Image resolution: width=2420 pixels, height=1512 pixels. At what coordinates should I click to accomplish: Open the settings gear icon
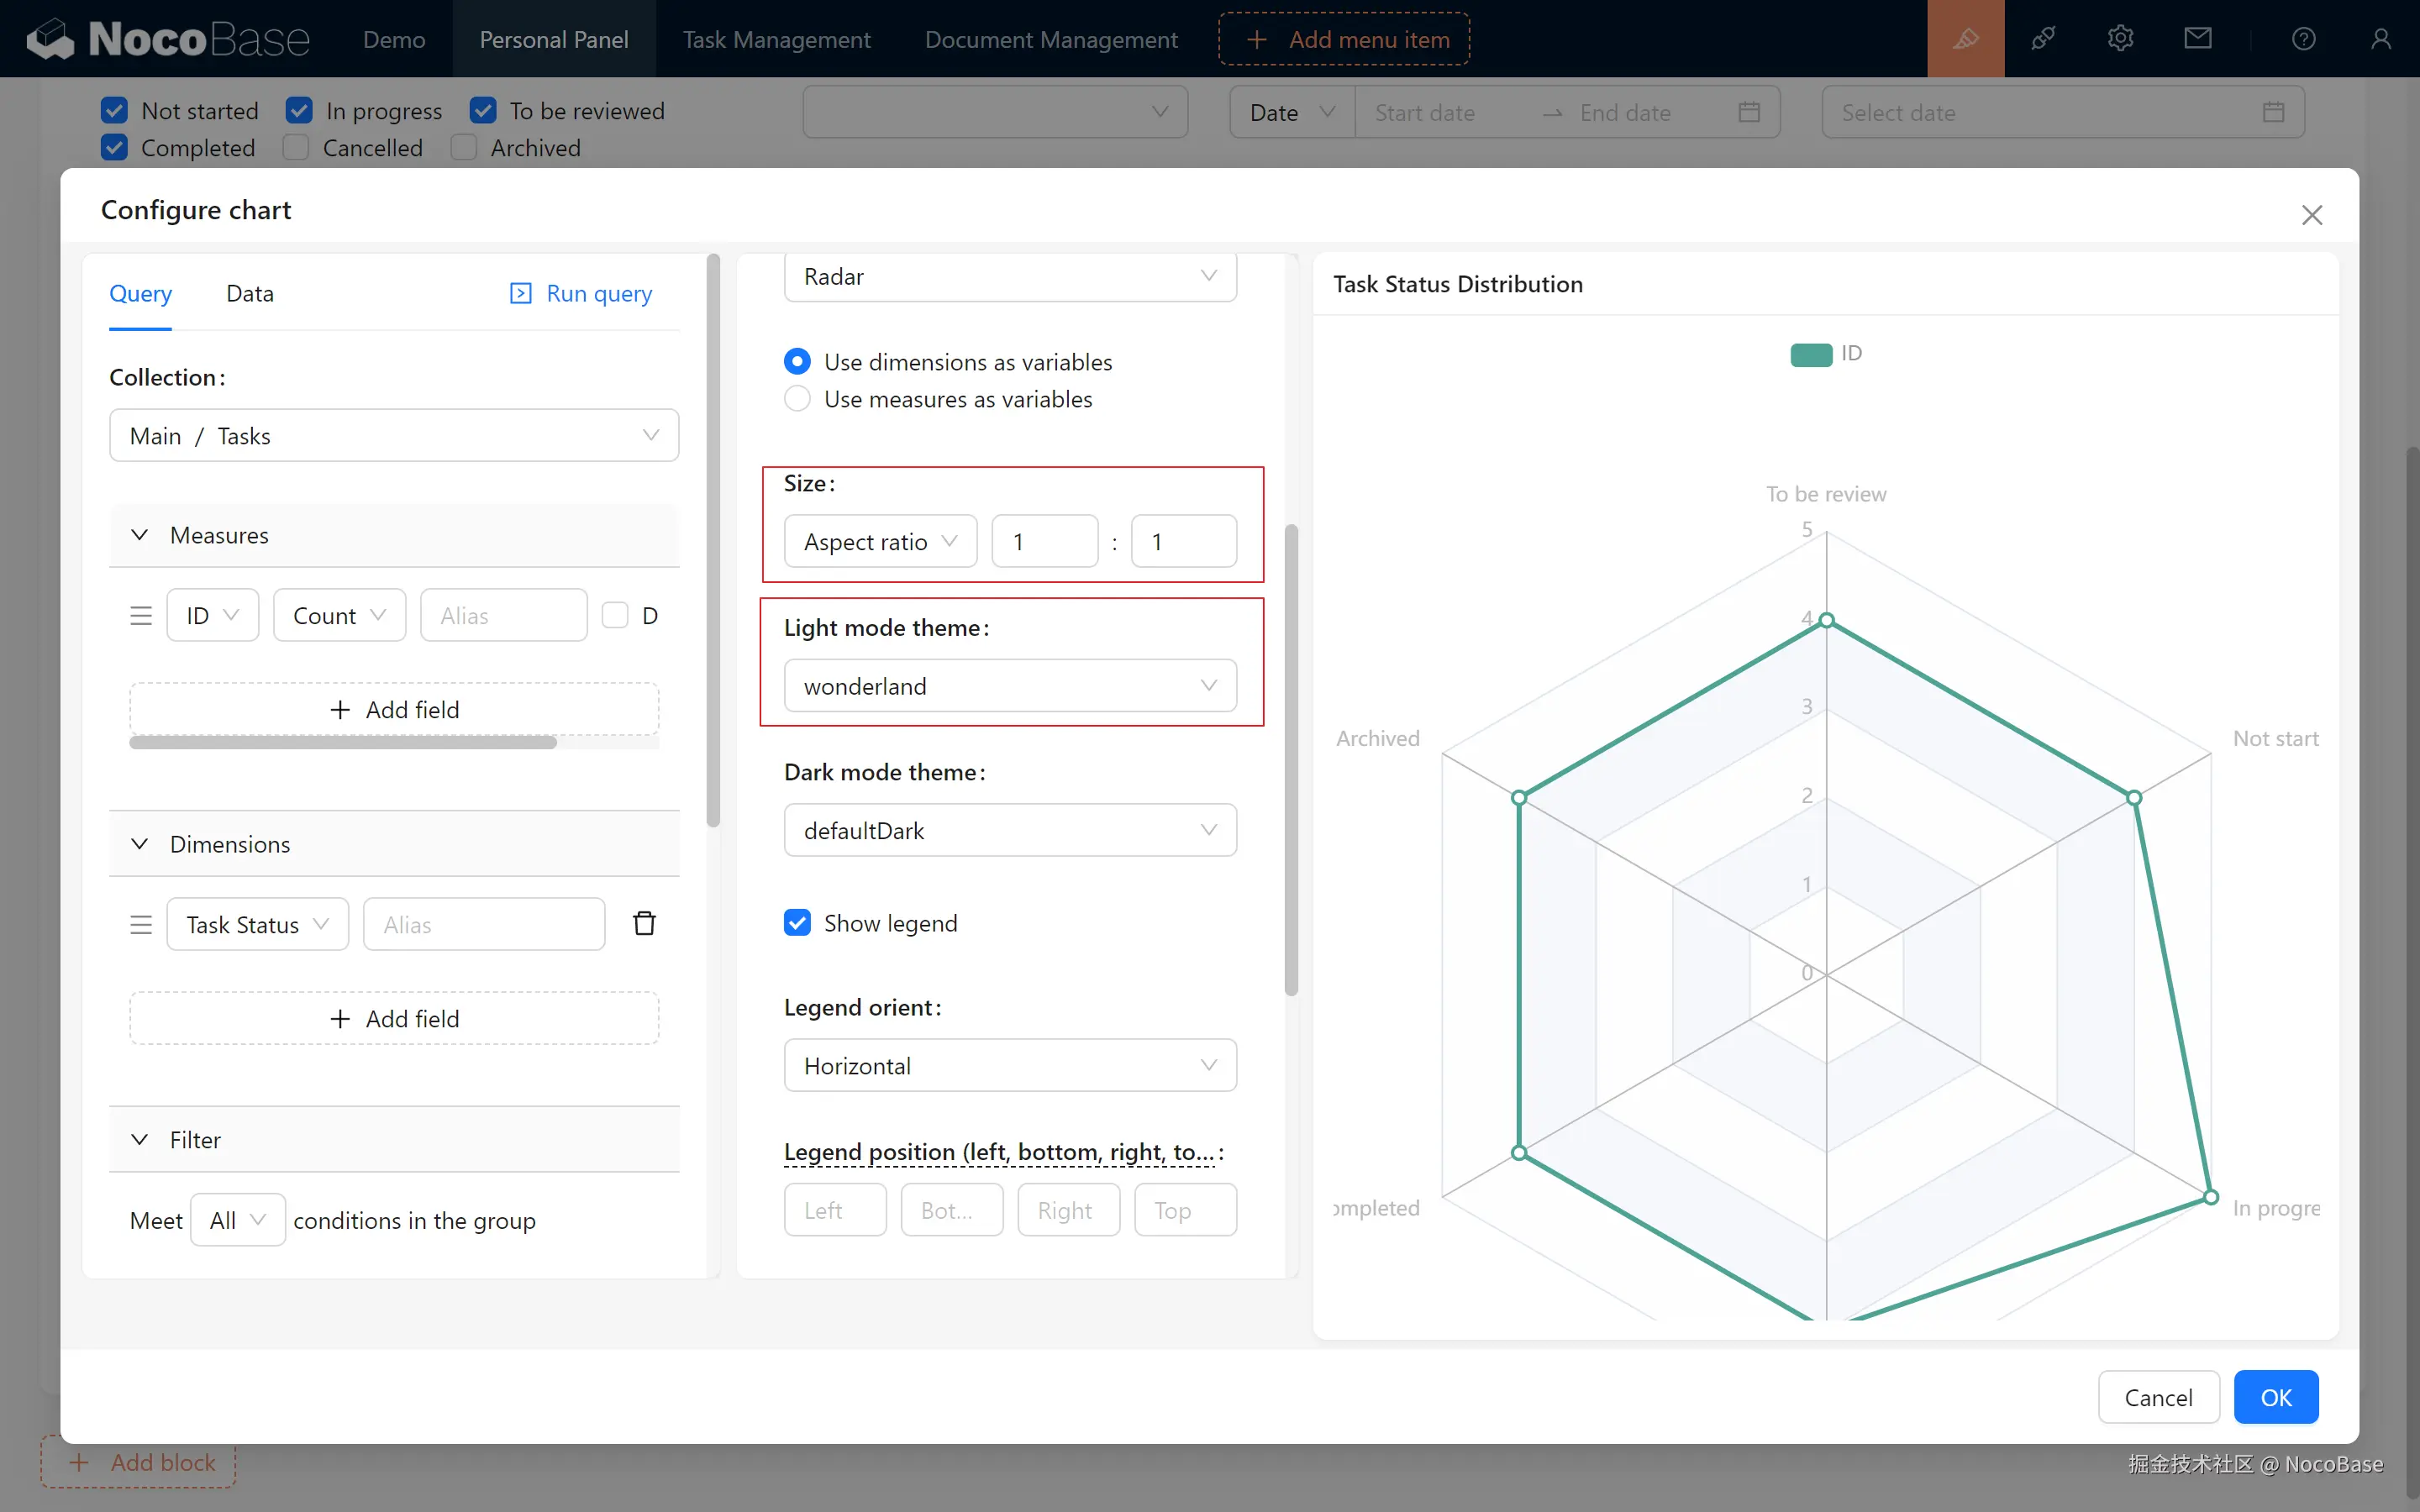[2120, 39]
